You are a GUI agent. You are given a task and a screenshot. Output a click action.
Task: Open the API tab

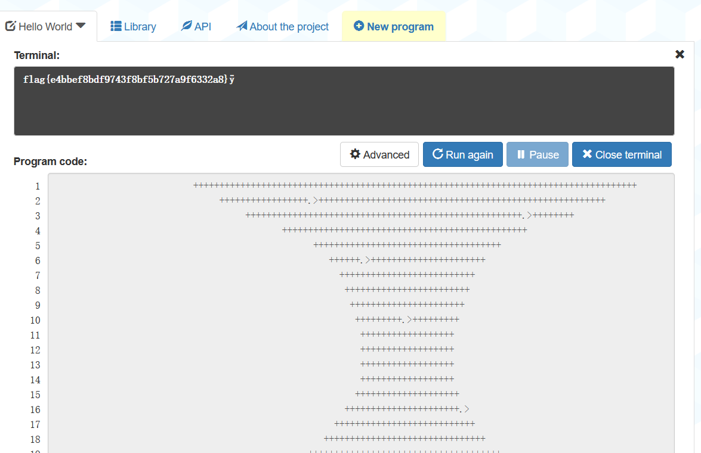point(196,26)
